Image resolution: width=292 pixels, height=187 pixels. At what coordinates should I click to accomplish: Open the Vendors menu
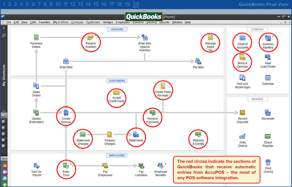108,22
